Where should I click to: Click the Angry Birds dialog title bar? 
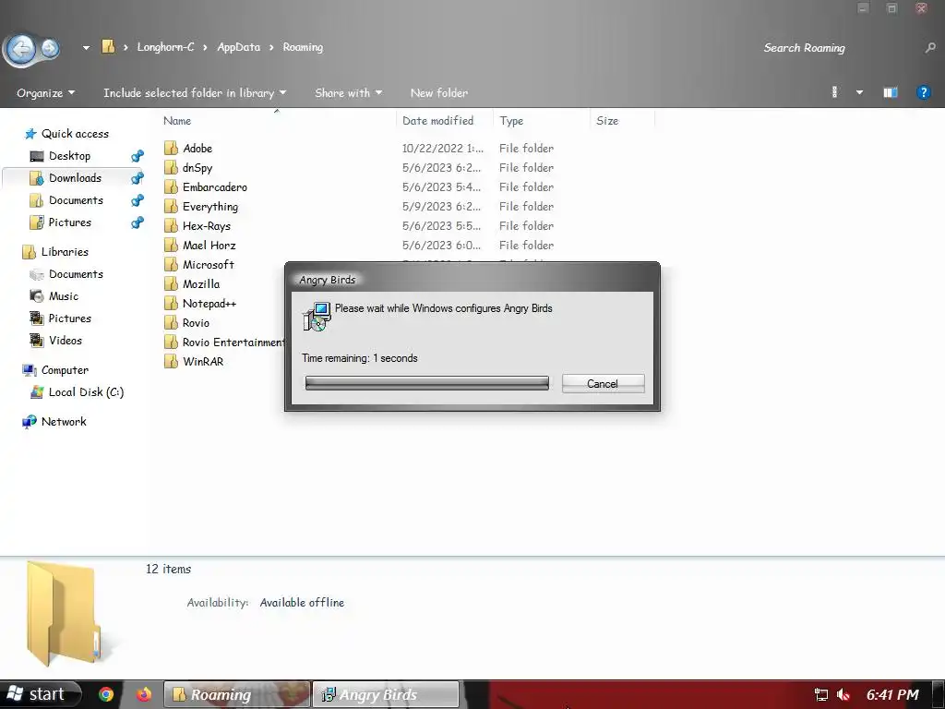click(x=472, y=279)
